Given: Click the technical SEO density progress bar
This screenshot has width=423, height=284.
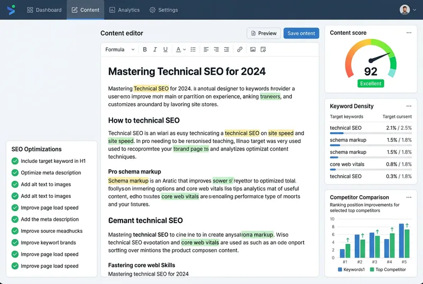Looking at the screenshot, I should [370, 133].
